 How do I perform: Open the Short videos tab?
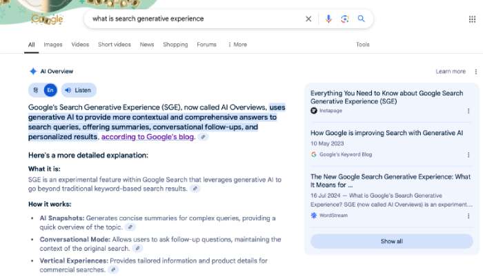tap(115, 45)
